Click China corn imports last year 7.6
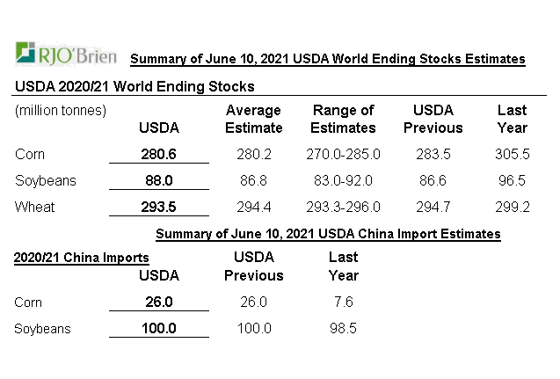Viewport: 560px width, 379px height. tap(343, 302)
